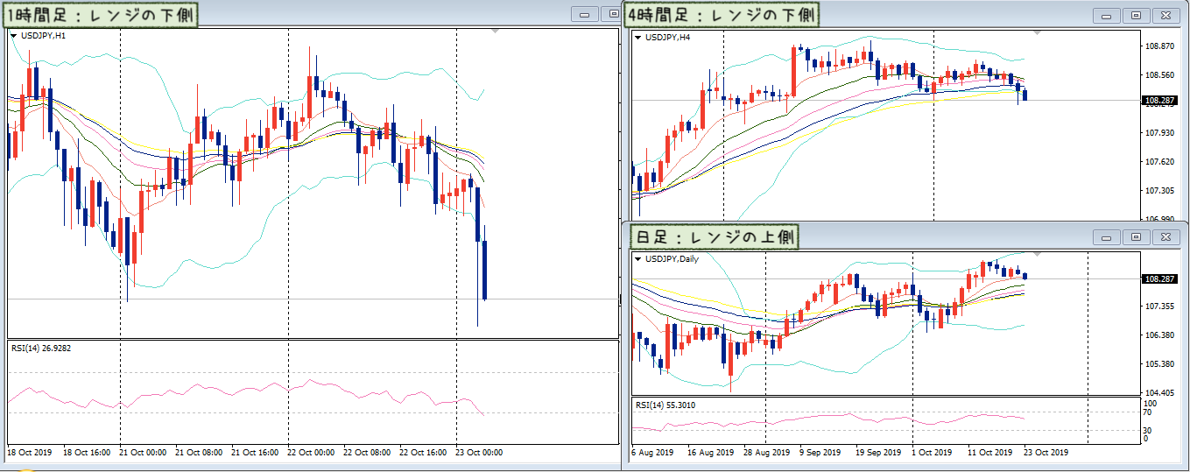Click the 19 Sep 2019 date on Daily axis
The height and width of the screenshot is (472, 1190).
tap(878, 453)
